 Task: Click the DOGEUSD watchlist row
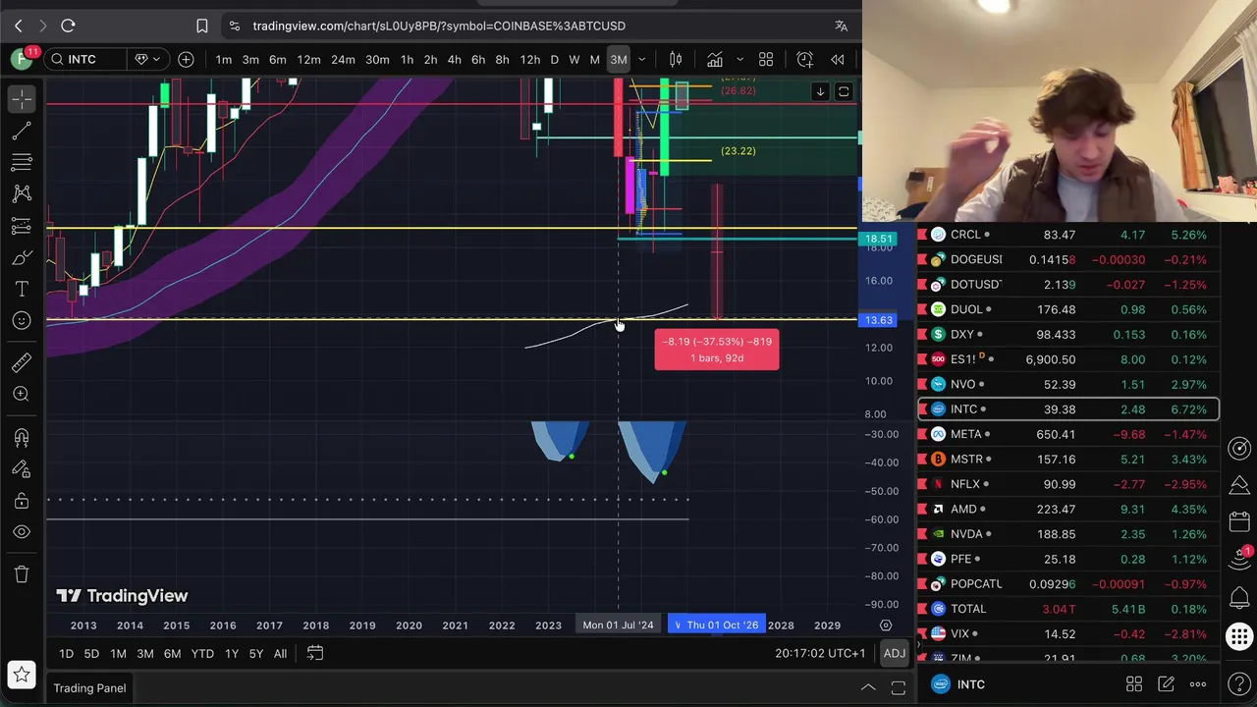(1068, 260)
